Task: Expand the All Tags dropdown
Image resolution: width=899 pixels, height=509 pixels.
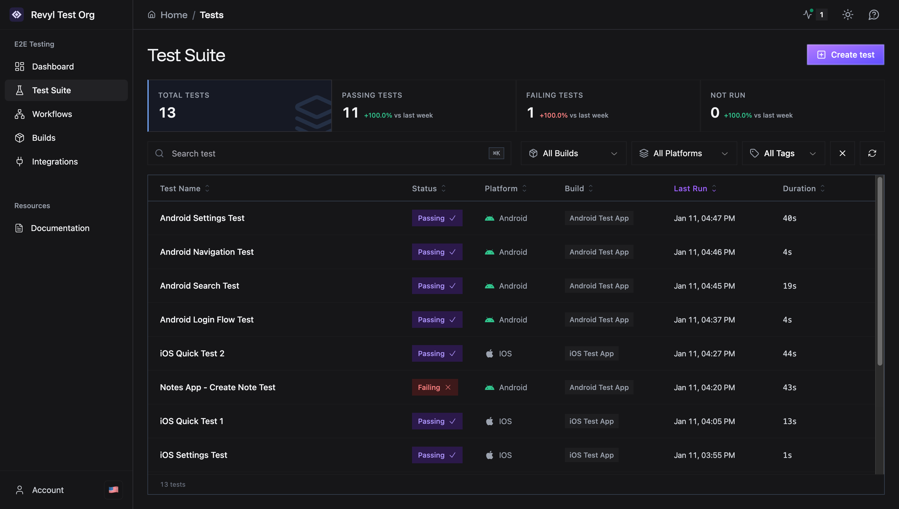Action: point(783,153)
